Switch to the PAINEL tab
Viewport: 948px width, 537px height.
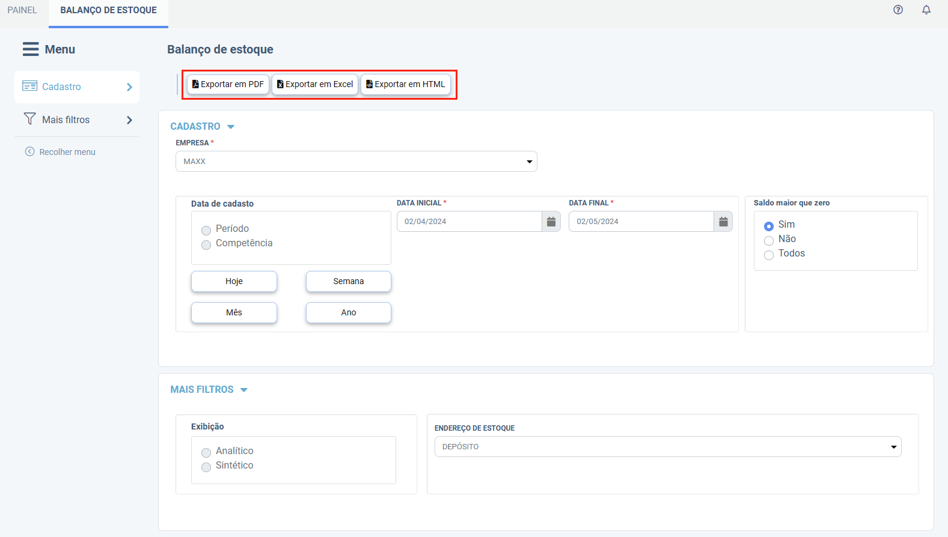tap(22, 10)
